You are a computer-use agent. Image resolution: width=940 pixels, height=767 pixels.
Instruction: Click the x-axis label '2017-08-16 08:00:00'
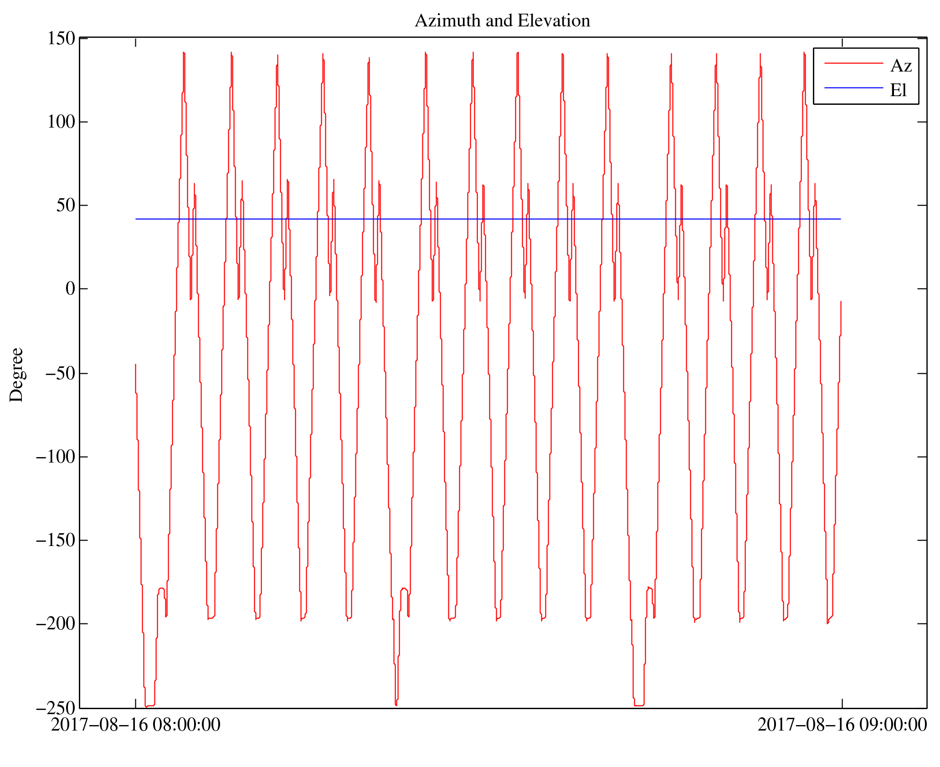click(135, 725)
